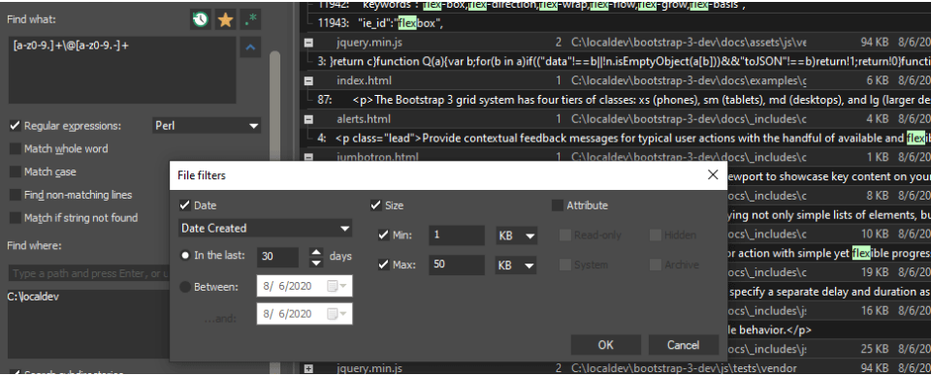This screenshot has height=376, width=931.
Task: Cancel the File filters dialog
Action: pyautogui.click(x=684, y=345)
